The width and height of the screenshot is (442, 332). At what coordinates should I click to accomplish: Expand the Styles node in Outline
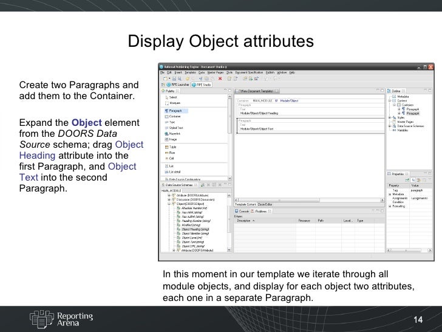(x=390, y=117)
